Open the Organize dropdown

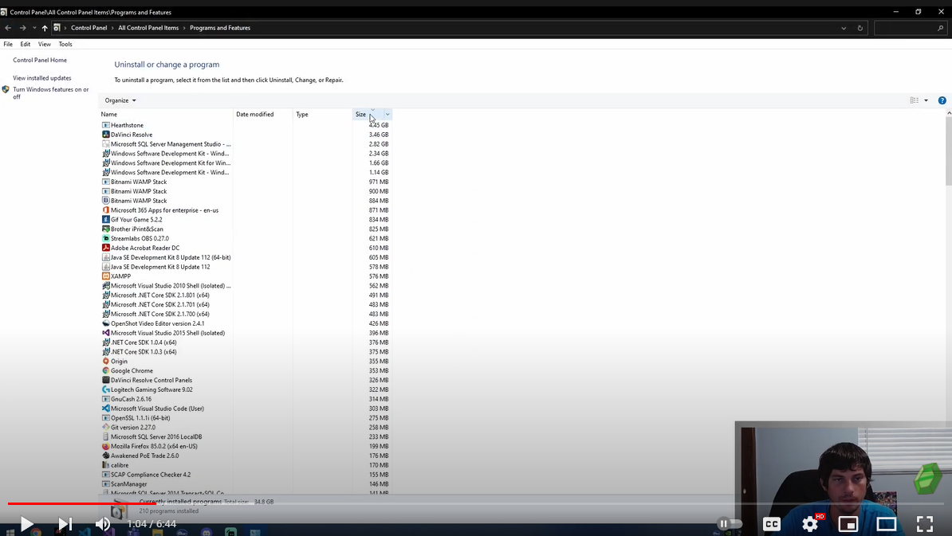(x=120, y=100)
